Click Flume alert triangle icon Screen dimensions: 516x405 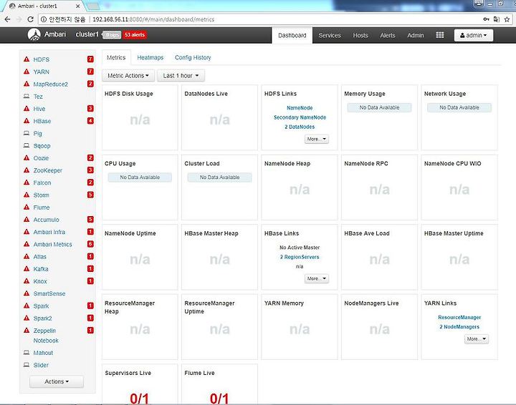[27, 207]
